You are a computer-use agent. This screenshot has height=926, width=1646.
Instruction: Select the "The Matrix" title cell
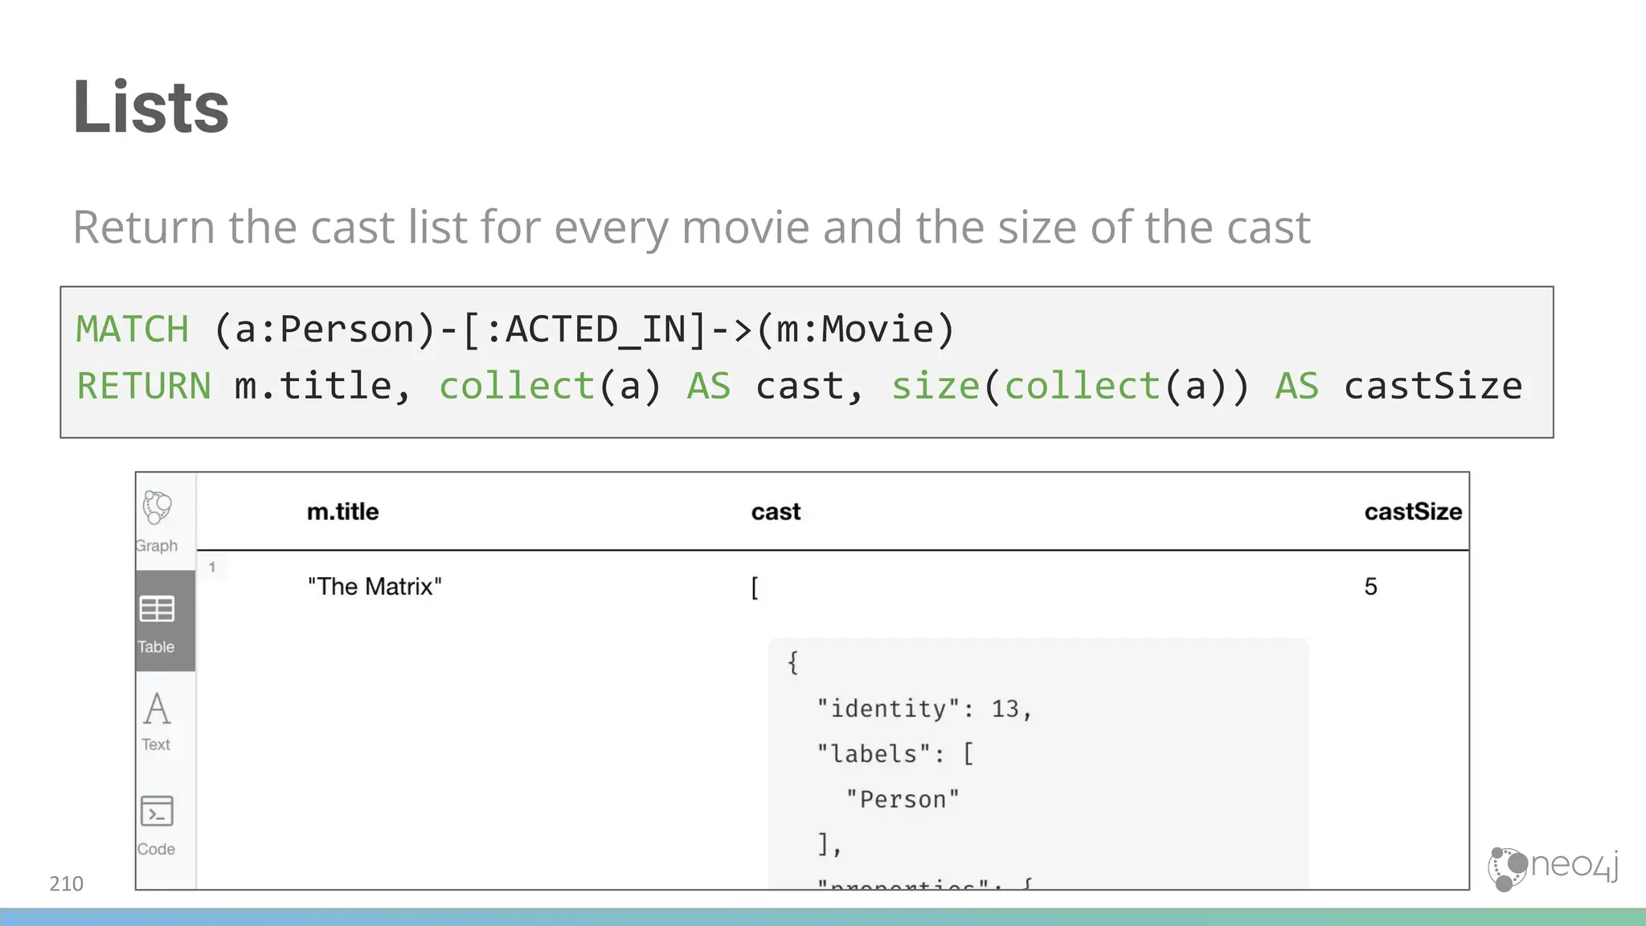(x=375, y=587)
